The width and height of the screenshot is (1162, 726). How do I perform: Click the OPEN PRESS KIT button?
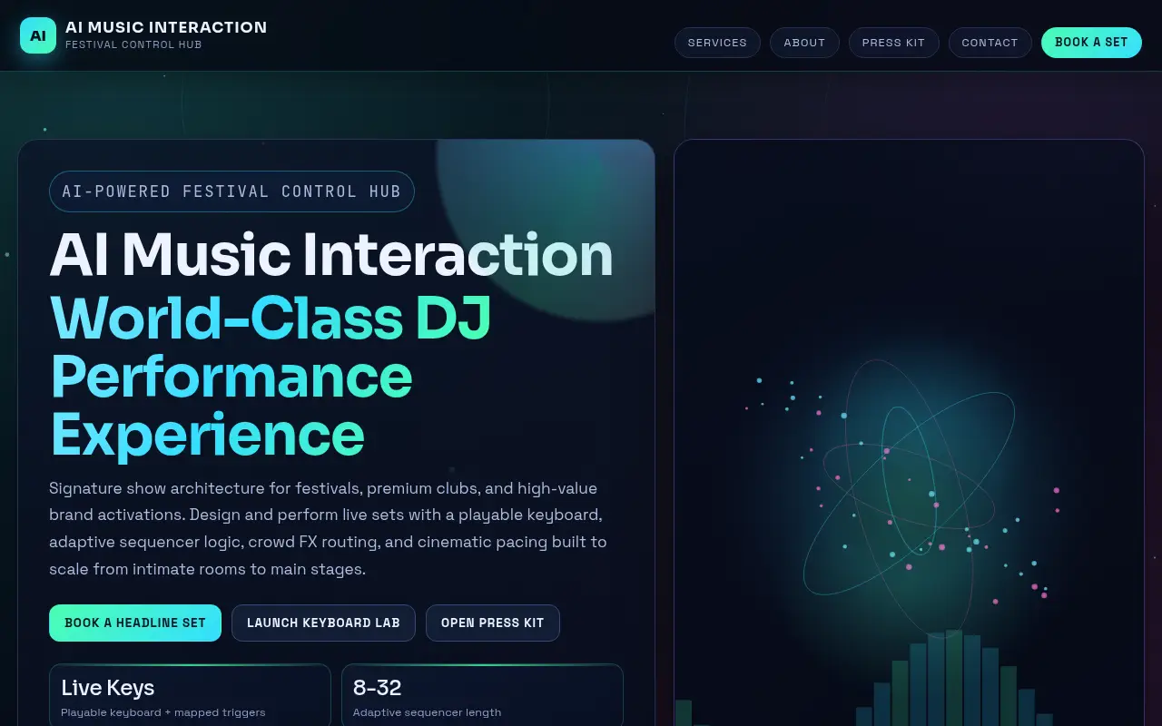[x=492, y=623]
